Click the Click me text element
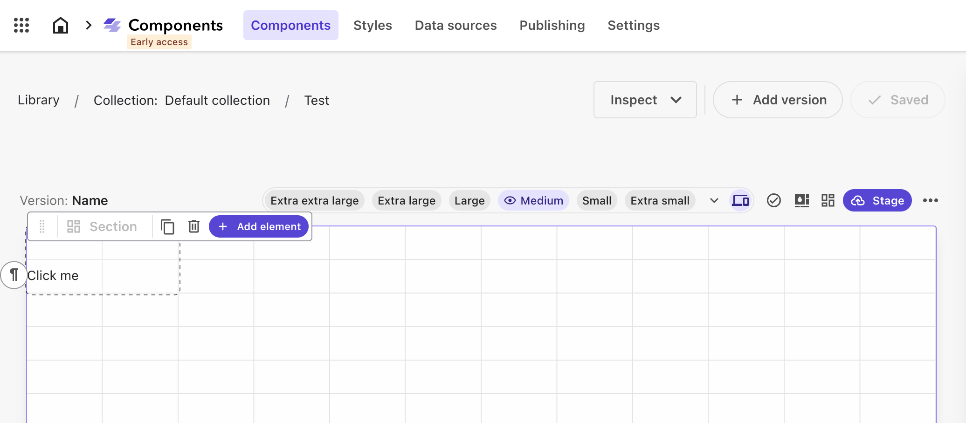 53,275
